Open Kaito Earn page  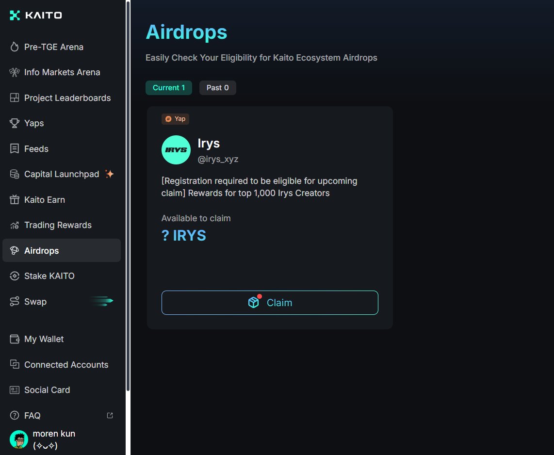[62, 199]
